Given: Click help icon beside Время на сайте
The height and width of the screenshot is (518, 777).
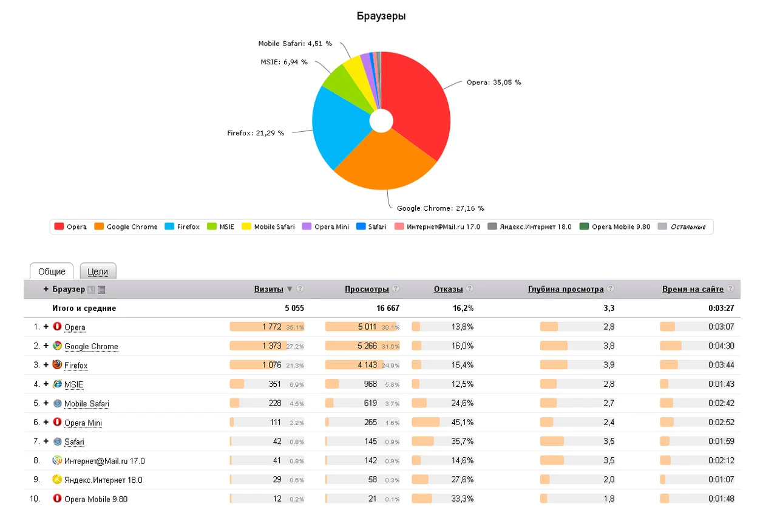Looking at the screenshot, I should point(730,289).
